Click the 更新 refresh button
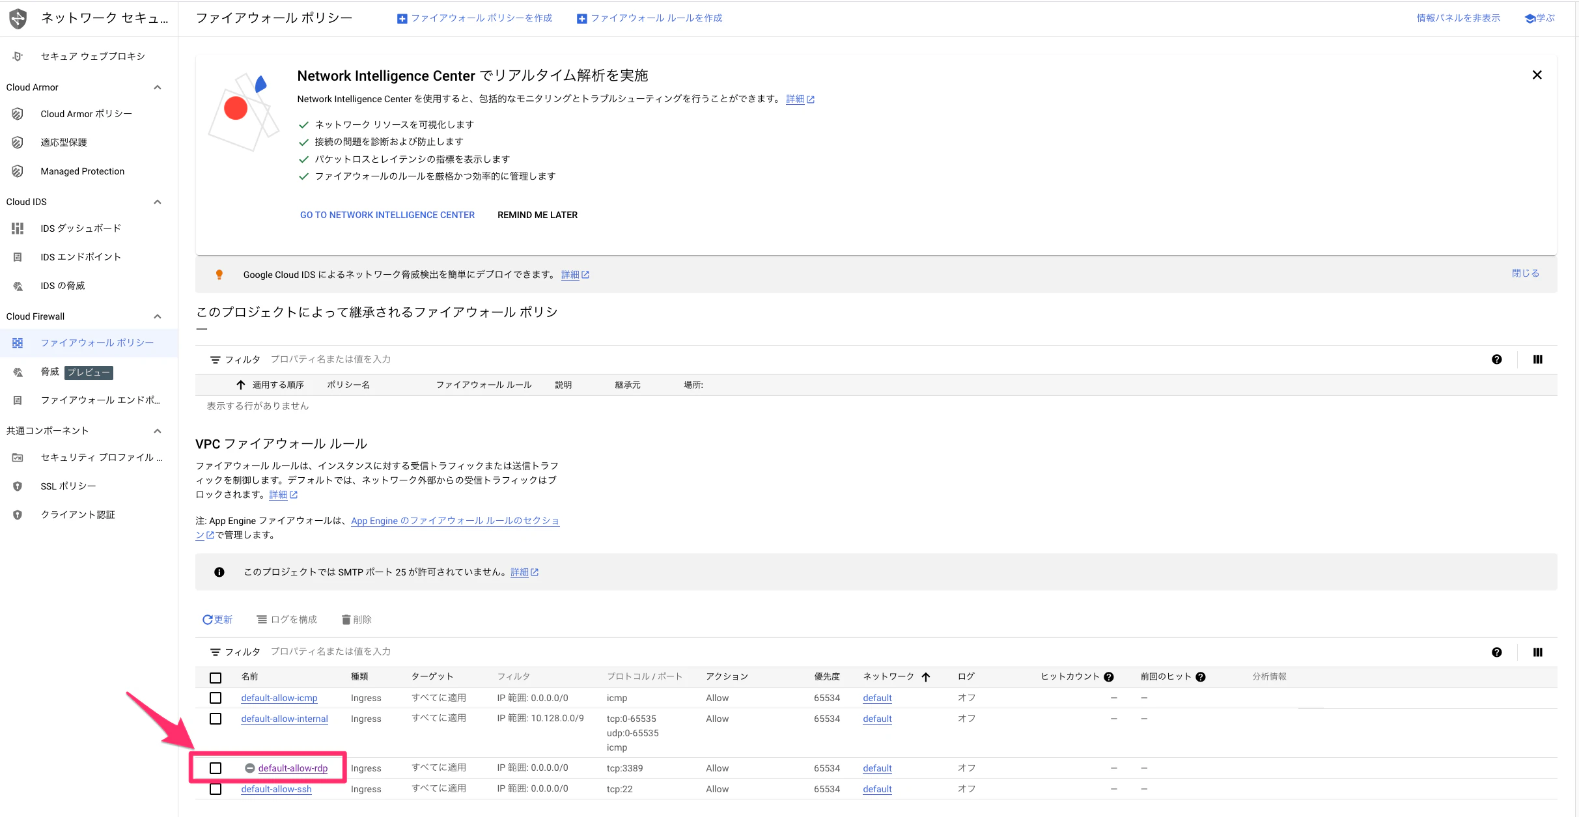This screenshot has width=1579, height=817. (x=217, y=620)
